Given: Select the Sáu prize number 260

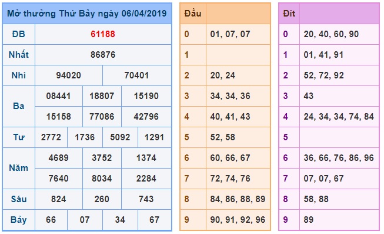Looking at the screenshot, I should tap(102, 199).
